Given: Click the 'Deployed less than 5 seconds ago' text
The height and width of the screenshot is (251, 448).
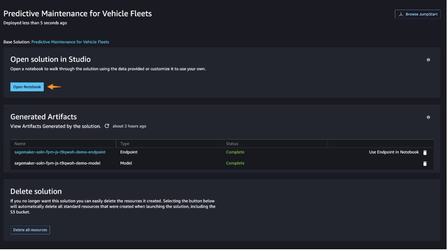Looking at the screenshot, I should [x=35, y=23].
